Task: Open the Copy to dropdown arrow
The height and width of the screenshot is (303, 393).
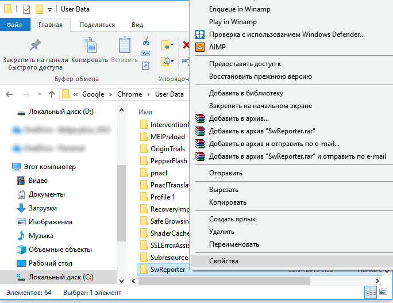Action: pyautogui.click(x=172, y=61)
